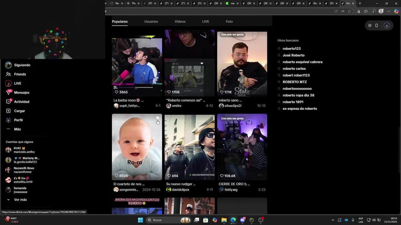The height and width of the screenshot is (225, 401).
Task: Switch to the Videos tab
Action: click(180, 22)
